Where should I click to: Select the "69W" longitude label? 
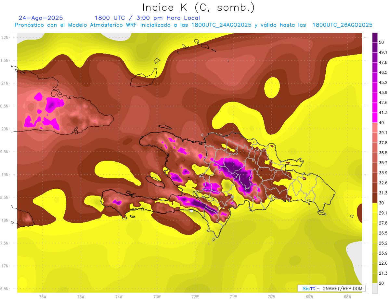pos(309,296)
